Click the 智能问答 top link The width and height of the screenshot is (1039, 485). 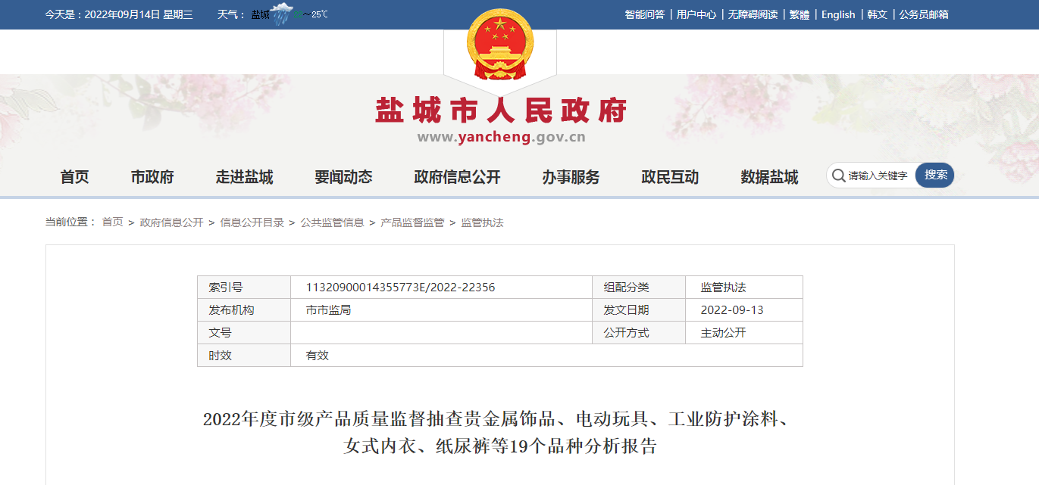pyautogui.click(x=644, y=14)
